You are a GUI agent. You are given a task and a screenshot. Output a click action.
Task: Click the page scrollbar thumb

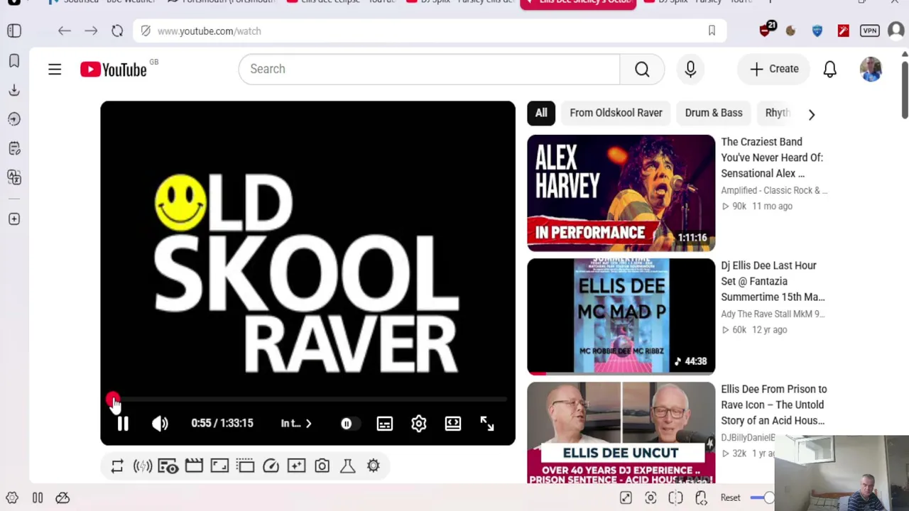click(904, 89)
